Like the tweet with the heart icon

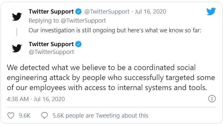tap(11, 116)
